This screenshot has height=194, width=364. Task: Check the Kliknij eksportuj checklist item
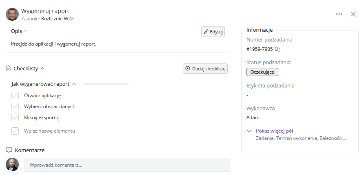(15, 118)
